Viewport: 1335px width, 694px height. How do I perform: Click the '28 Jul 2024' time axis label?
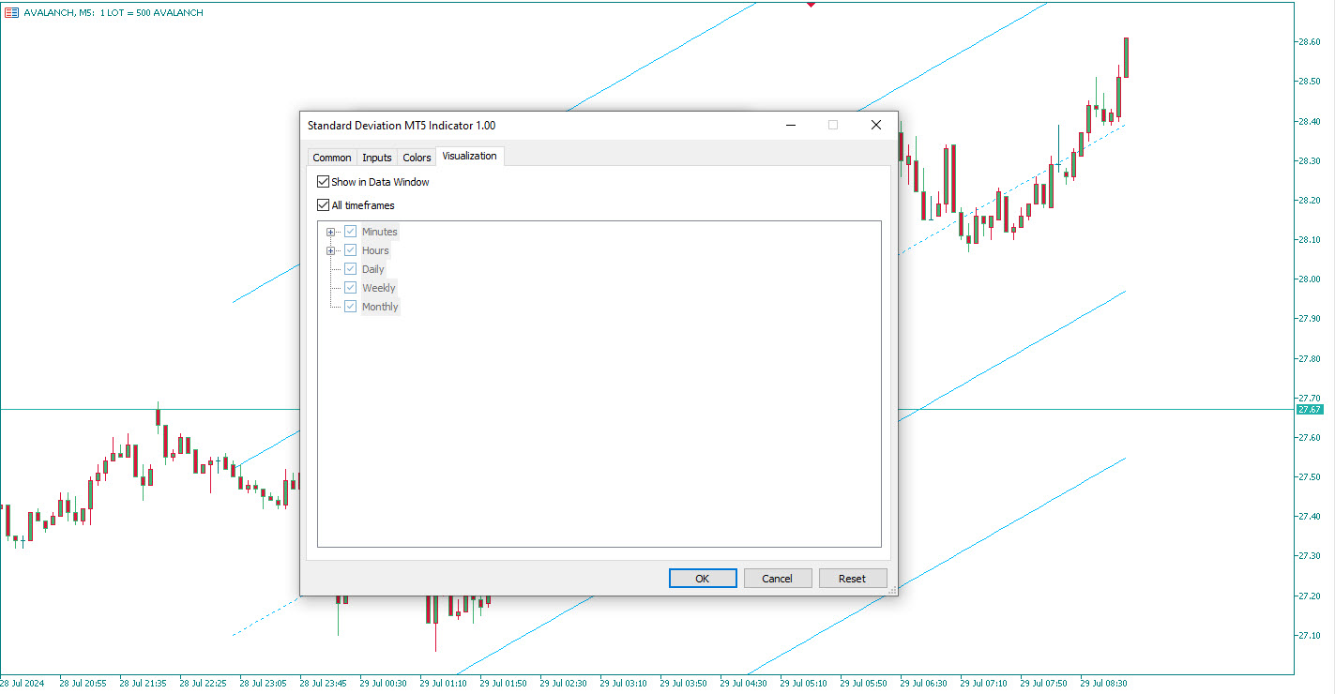22,684
